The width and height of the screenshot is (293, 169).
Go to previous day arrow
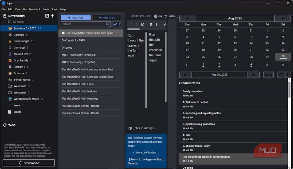pyautogui.click(x=185, y=75)
